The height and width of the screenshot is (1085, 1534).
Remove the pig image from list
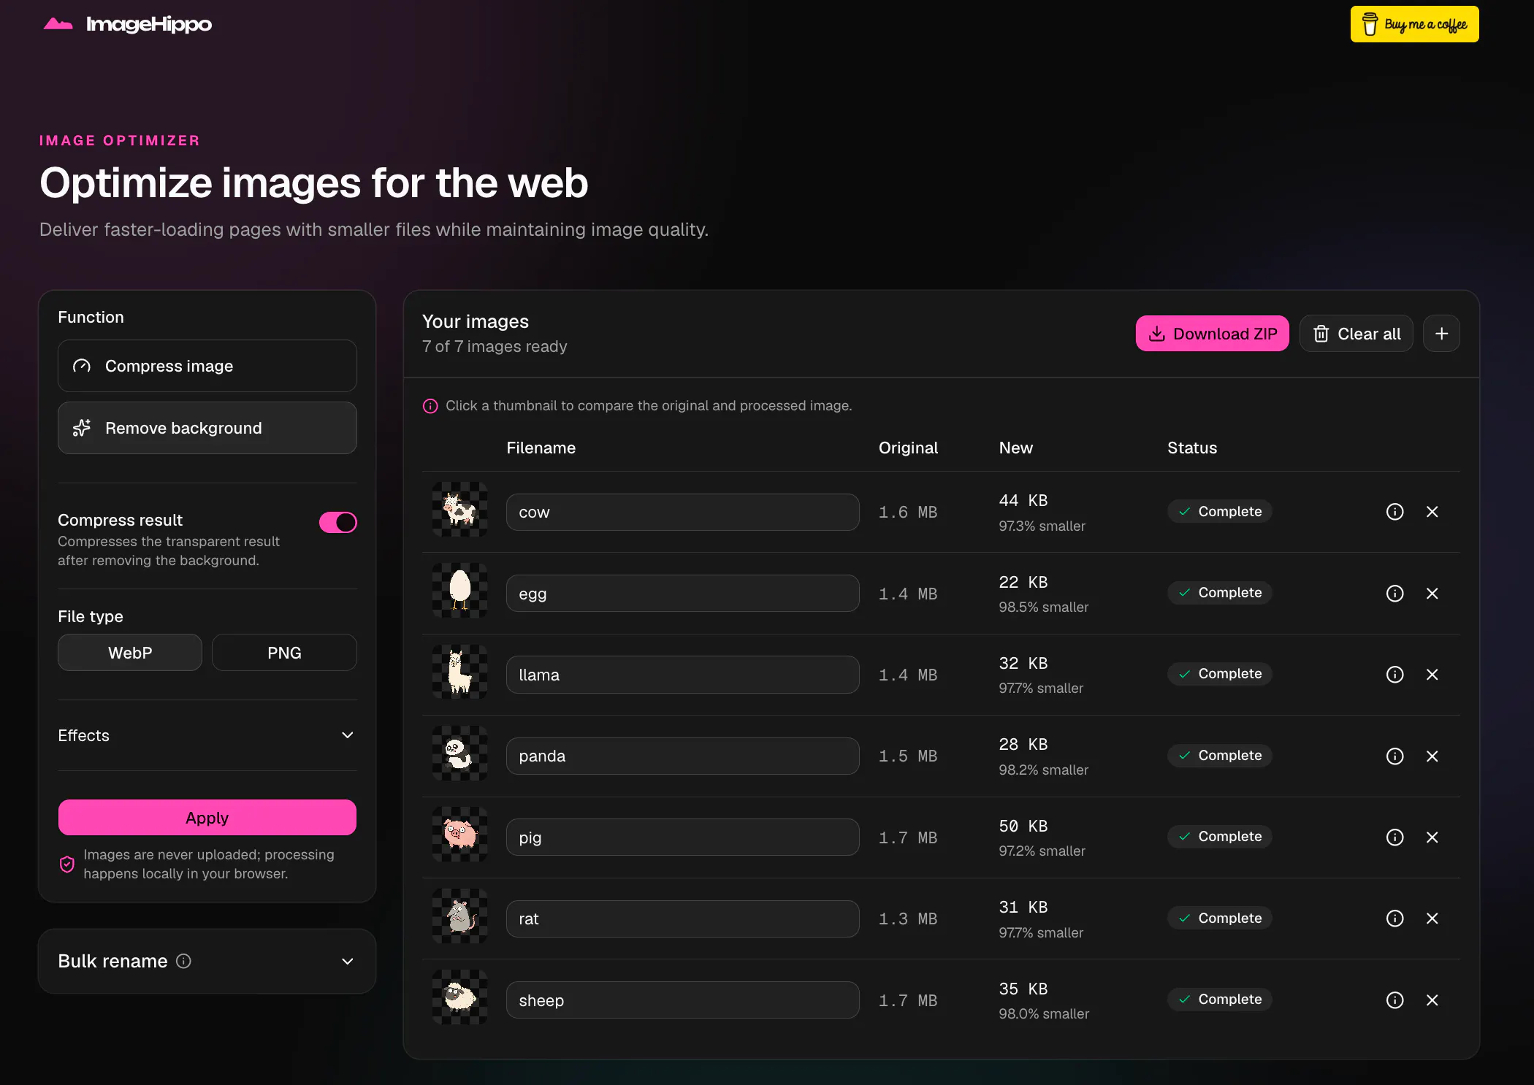(1432, 837)
